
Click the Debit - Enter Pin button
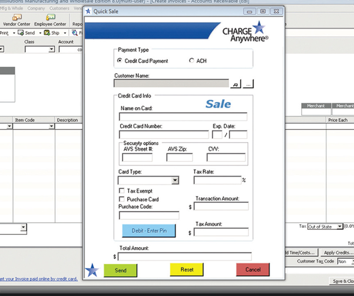149,231
